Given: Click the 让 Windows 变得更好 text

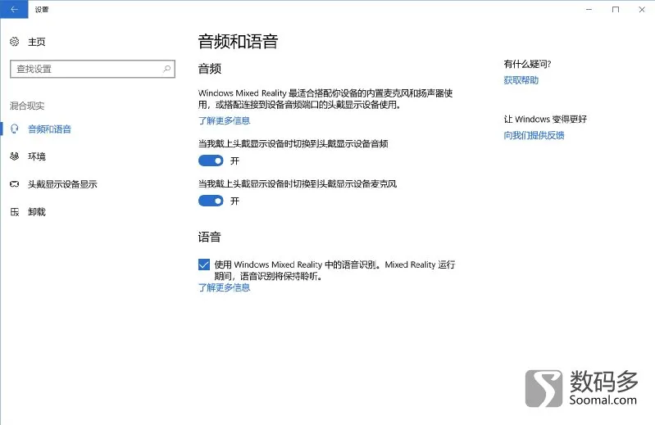Looking at the screenshot, I should coord(545,120).
